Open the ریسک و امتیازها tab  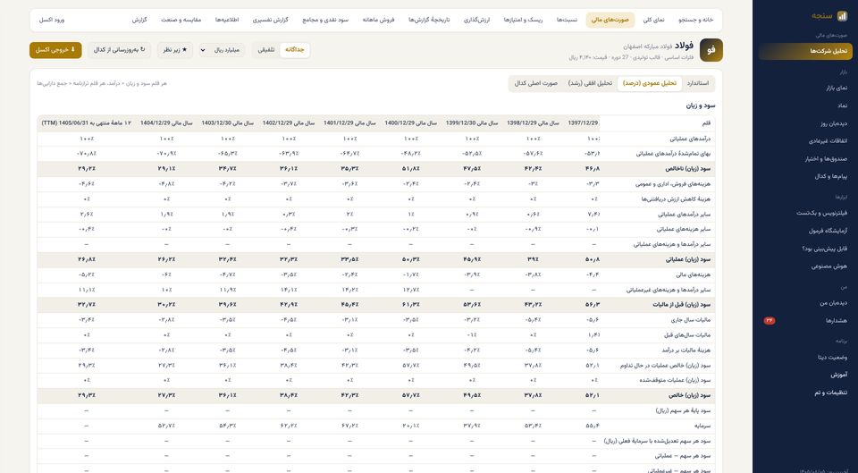pos(525,20)
